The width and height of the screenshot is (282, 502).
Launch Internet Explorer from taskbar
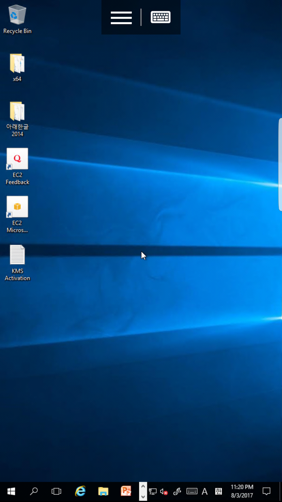(81, 492)
